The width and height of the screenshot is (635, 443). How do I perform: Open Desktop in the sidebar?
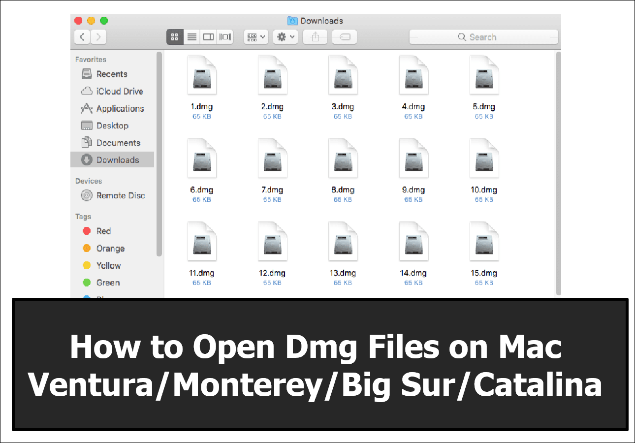click(112, 126)
